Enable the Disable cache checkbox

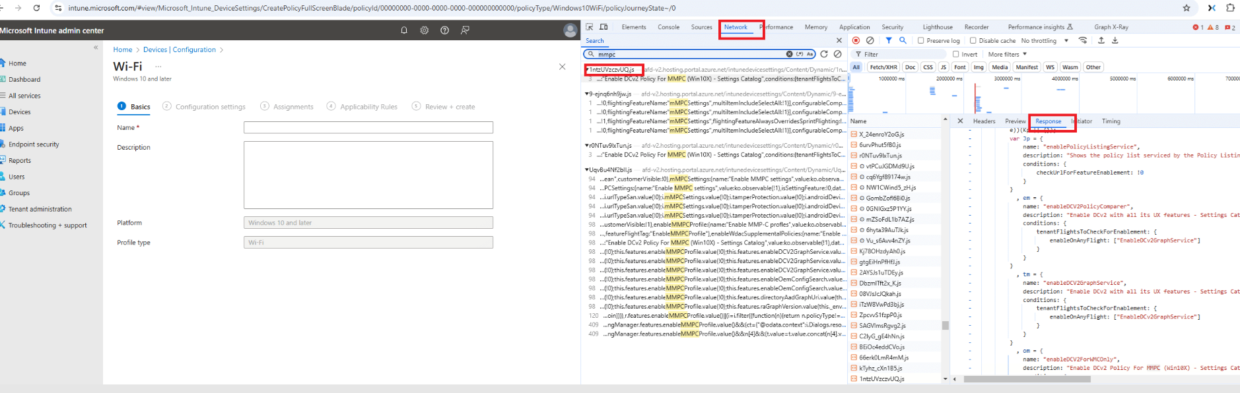pos(973,41)
